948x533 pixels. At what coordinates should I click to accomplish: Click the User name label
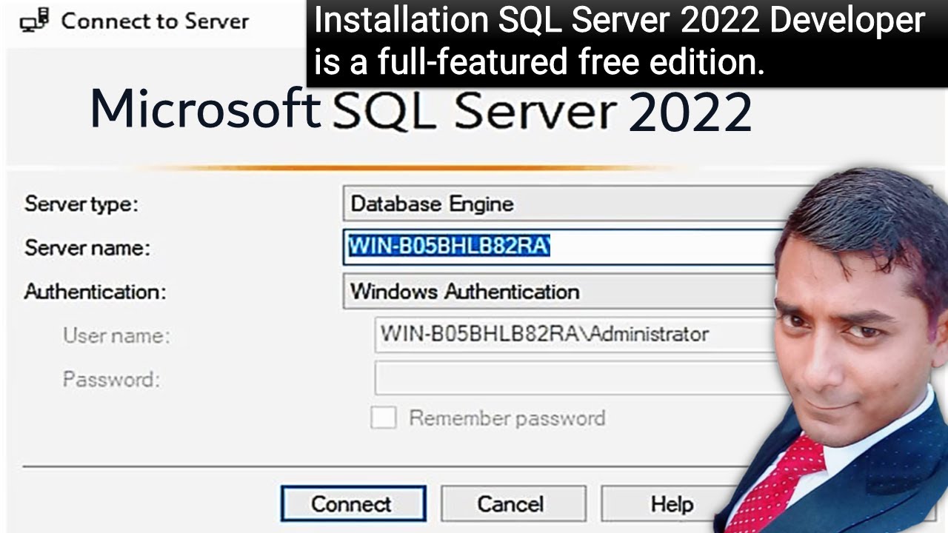tap(116, 336)
